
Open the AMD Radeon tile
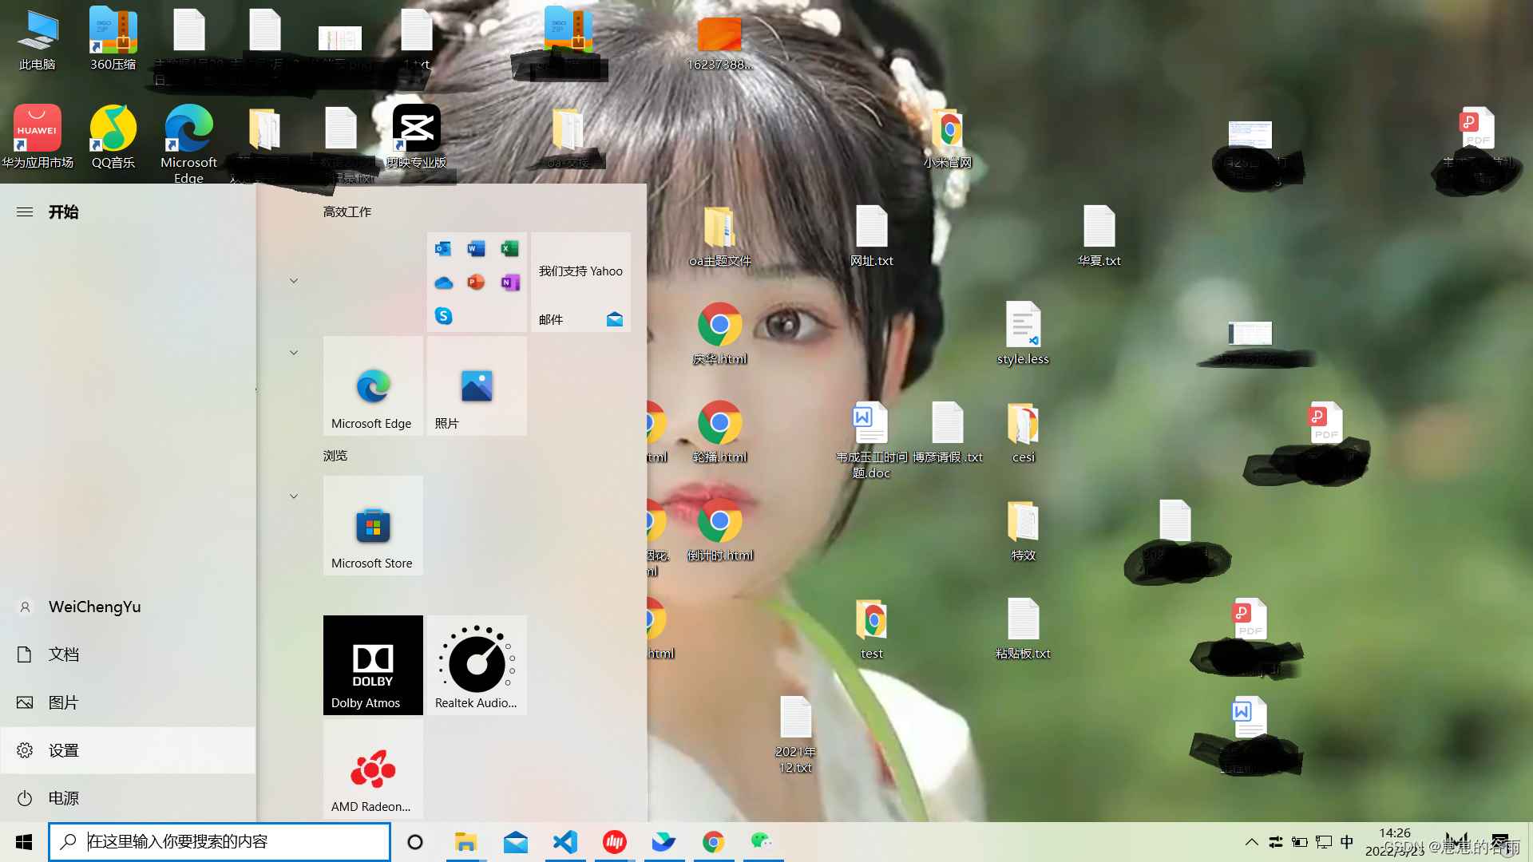point(373,769)
